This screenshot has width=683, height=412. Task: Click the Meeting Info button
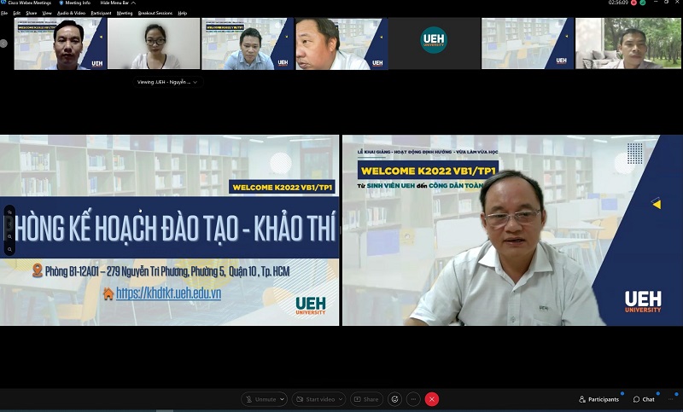(74, 3)
